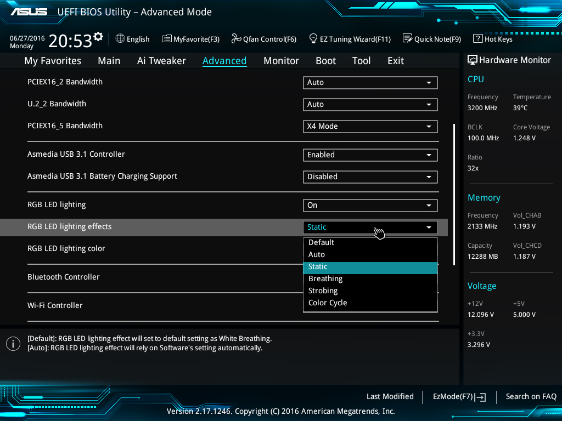Open the Boot tab
This screenshot has height=421, width=562.
(325, 61)
